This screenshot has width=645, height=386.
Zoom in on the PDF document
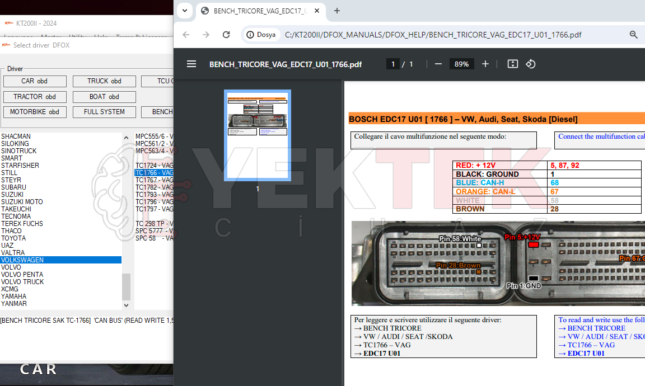(x=485, y=64)
